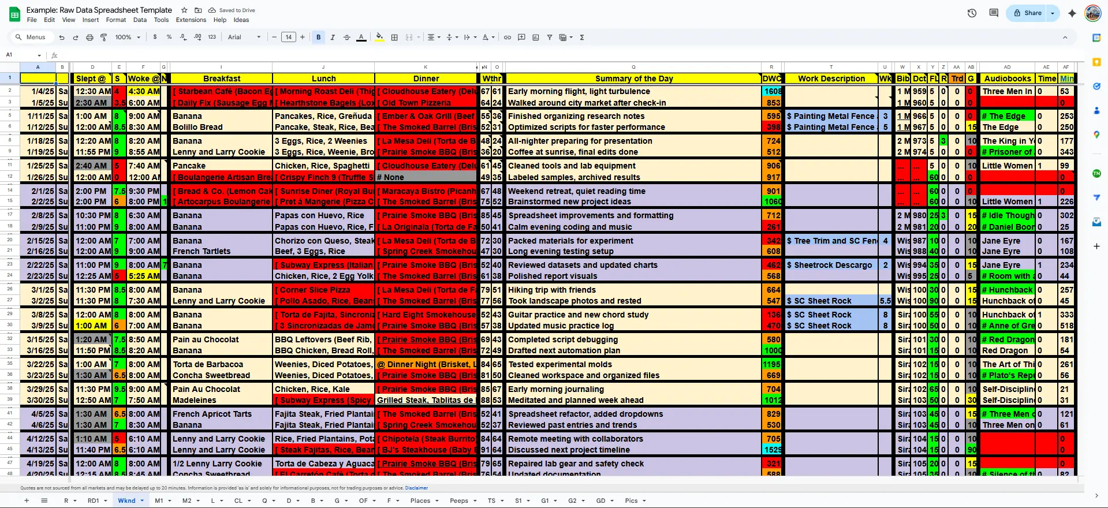Open the borders tool
The width and height of the screenshot is (1108, 508).
click(394, 38)
